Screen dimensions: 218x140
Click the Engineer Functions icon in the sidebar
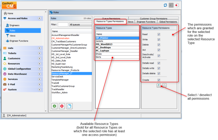click(x=8, y=41)
